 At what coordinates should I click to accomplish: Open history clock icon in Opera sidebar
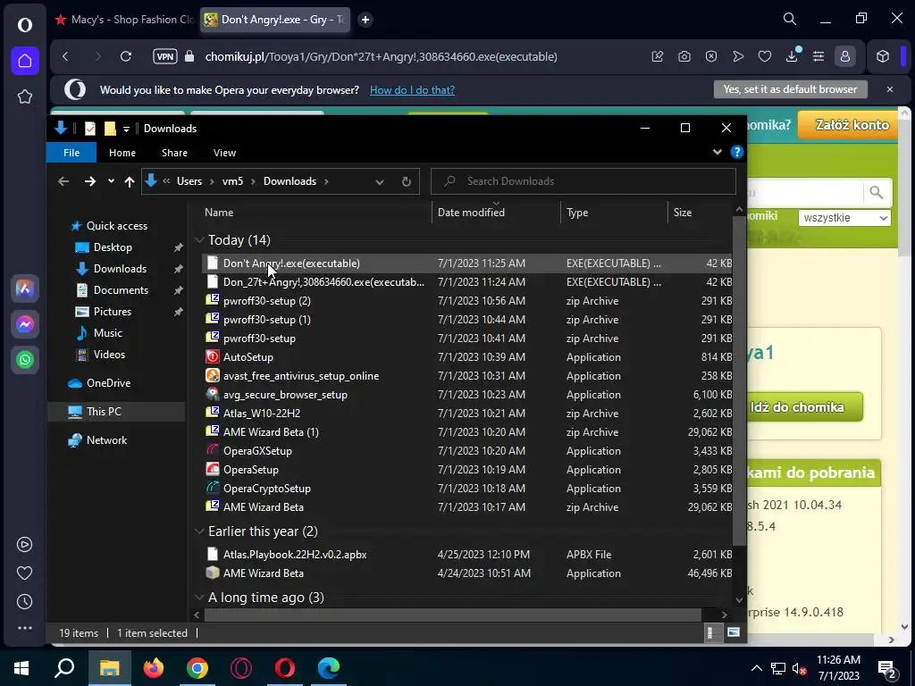(x=24, y=601)
